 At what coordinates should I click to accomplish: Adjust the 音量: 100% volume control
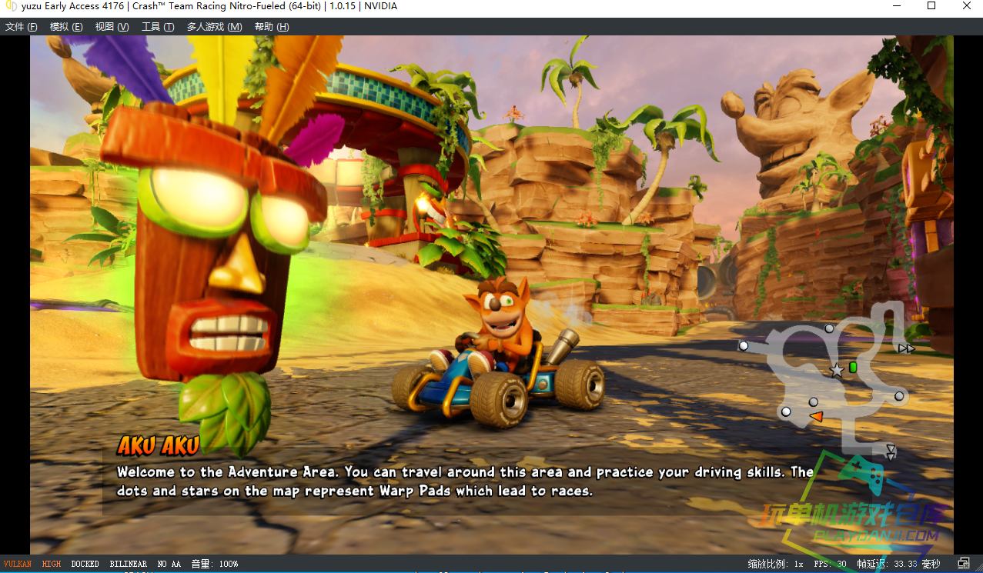pos(215,564)
